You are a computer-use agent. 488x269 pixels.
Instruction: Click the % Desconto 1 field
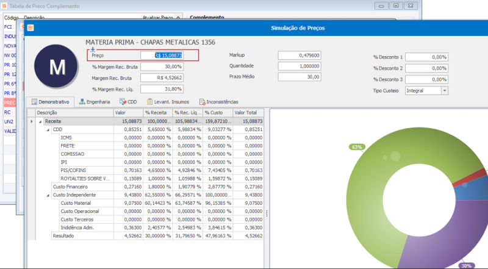[x=426, y=57]
